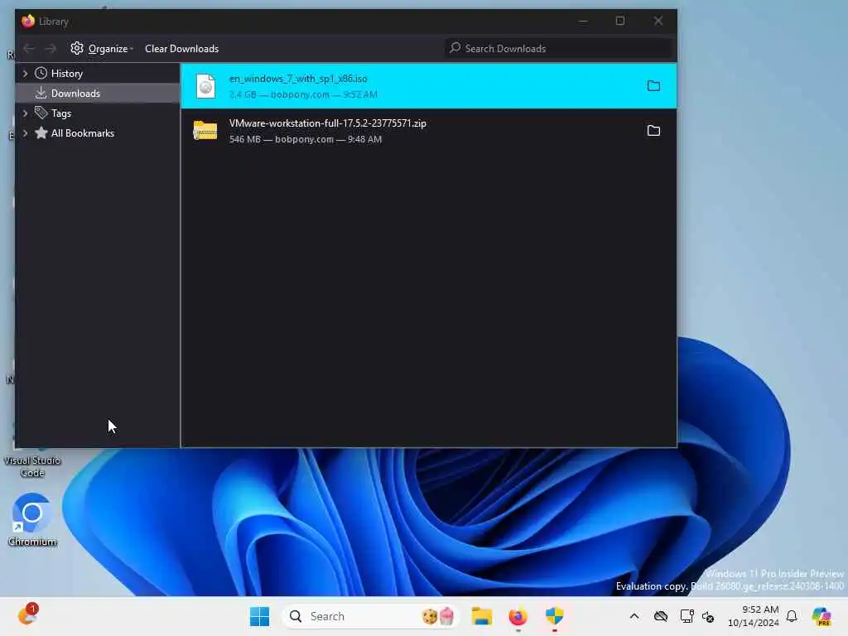
Task: Open File Explorer from taskbar
Action: tap(481, 616)
